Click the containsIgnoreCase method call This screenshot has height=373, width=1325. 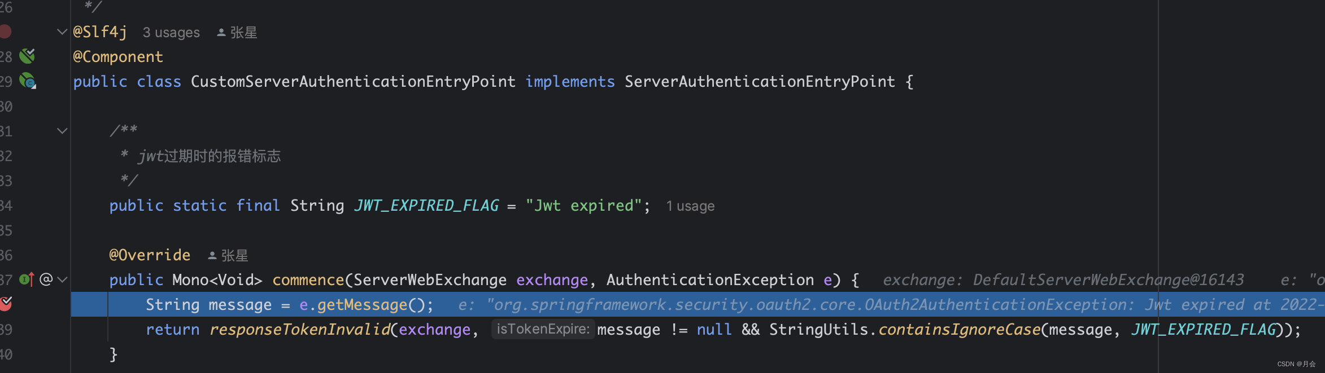coord(959,330)
